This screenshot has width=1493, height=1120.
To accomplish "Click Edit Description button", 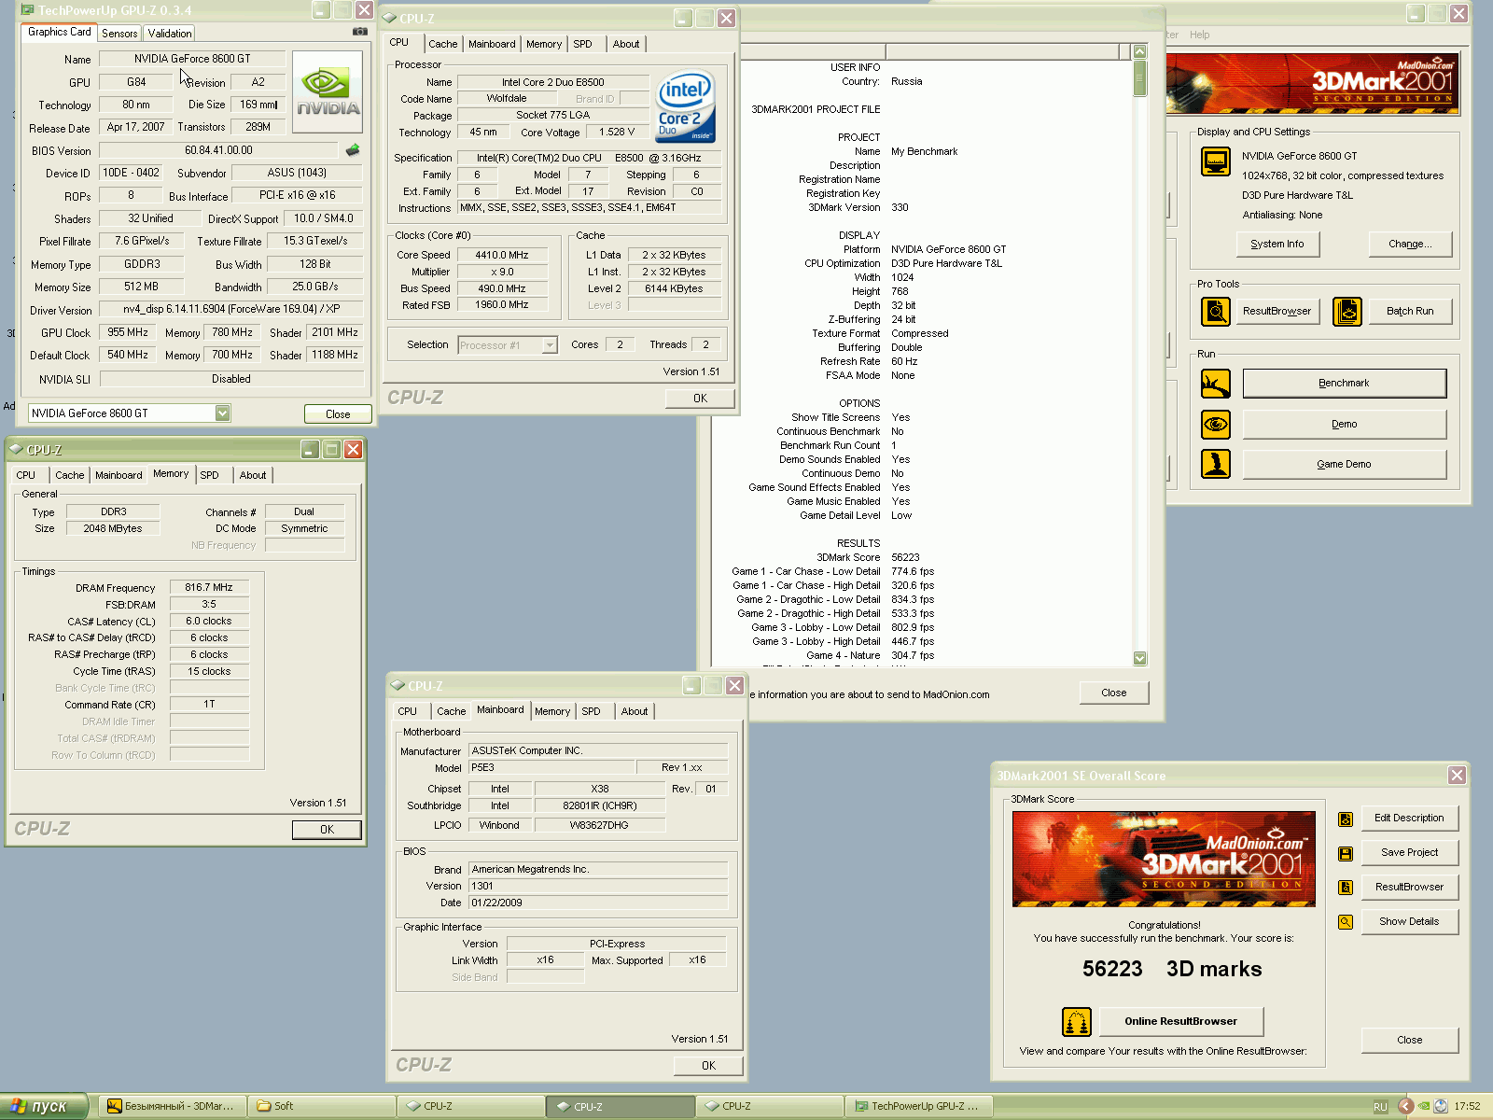I will click(x=1409, y=819).
